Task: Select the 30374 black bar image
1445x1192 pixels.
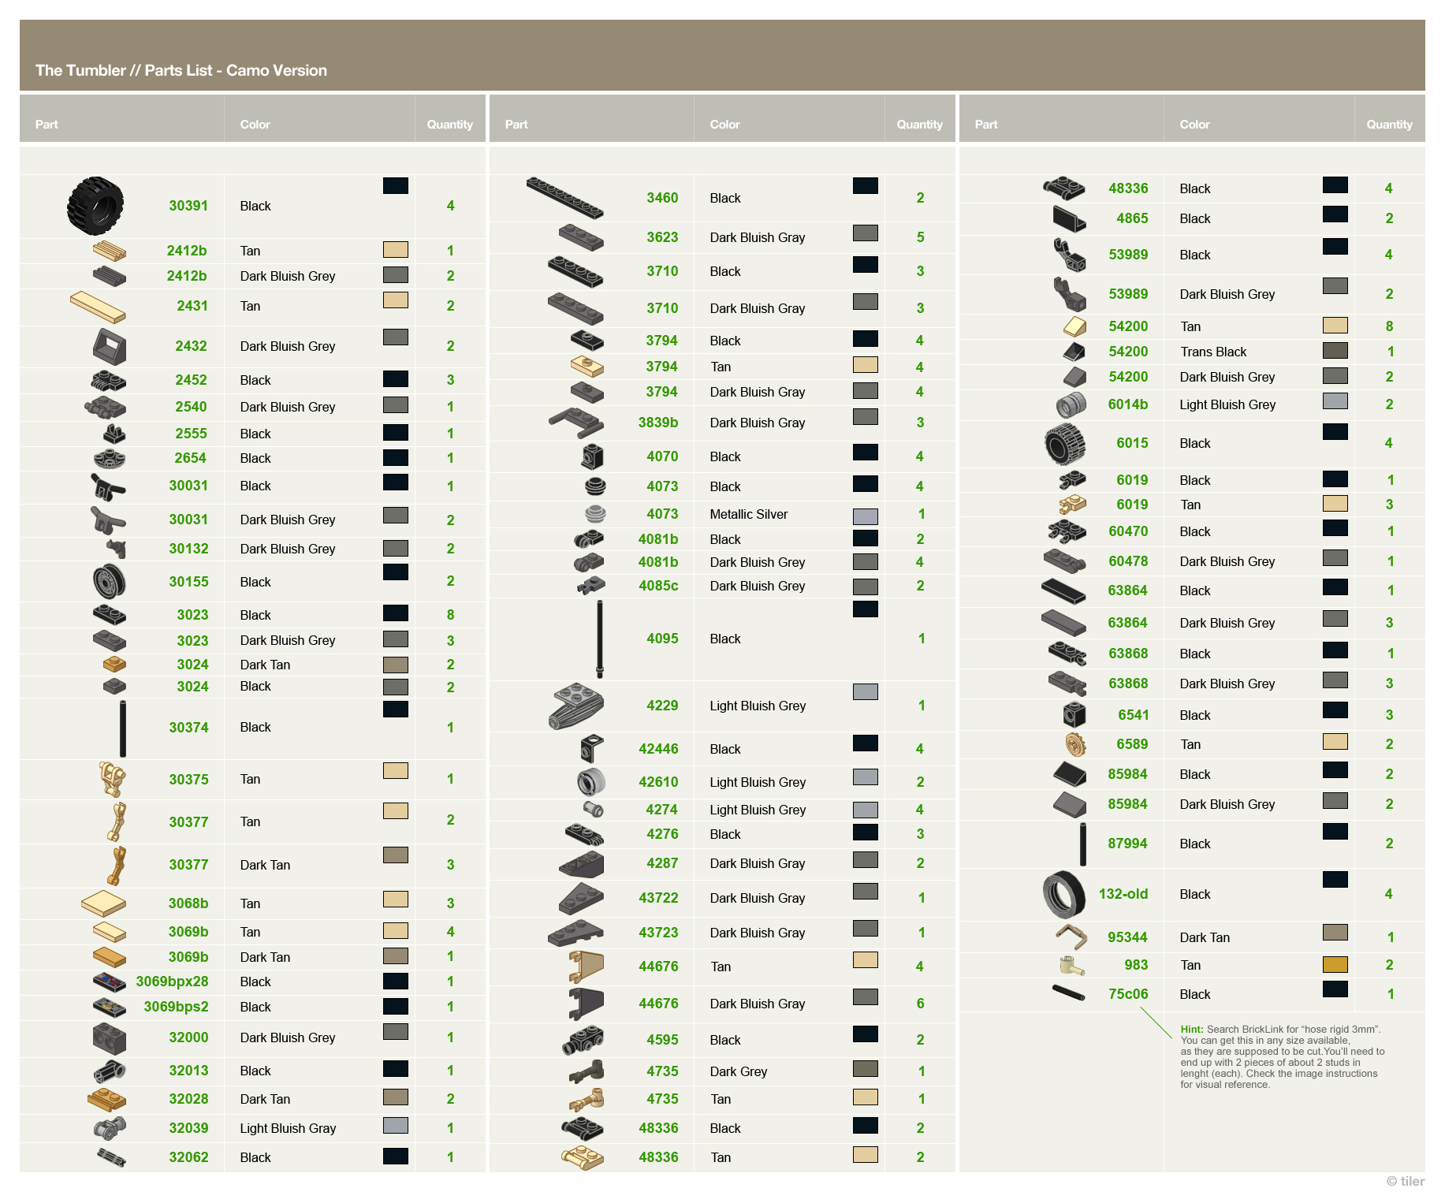Action: click(x=122, y=728)
